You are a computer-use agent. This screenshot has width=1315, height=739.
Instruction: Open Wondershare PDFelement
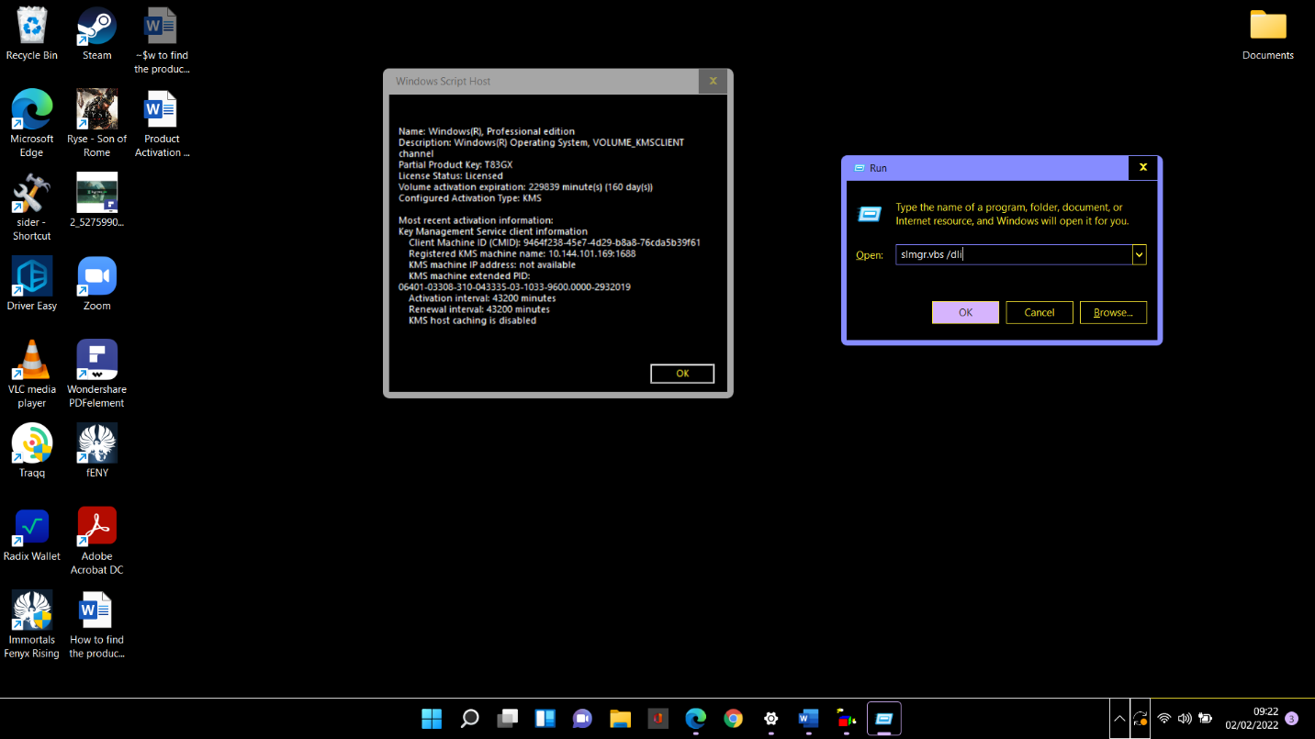click(x=96, y=358)
